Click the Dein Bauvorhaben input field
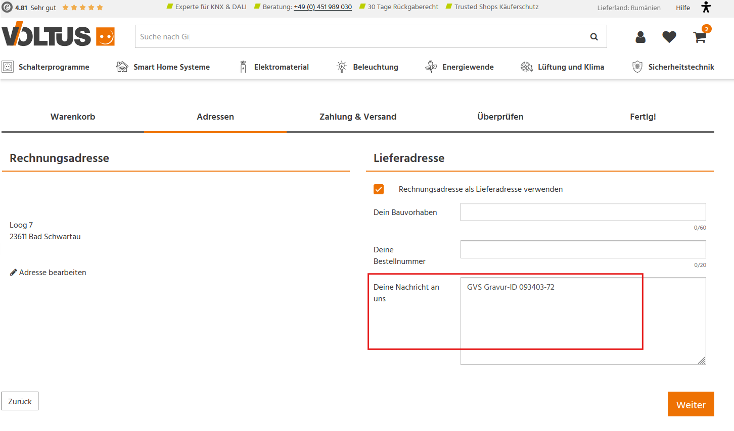This screenshot has width=734, height=431. [x=583, y=212]
